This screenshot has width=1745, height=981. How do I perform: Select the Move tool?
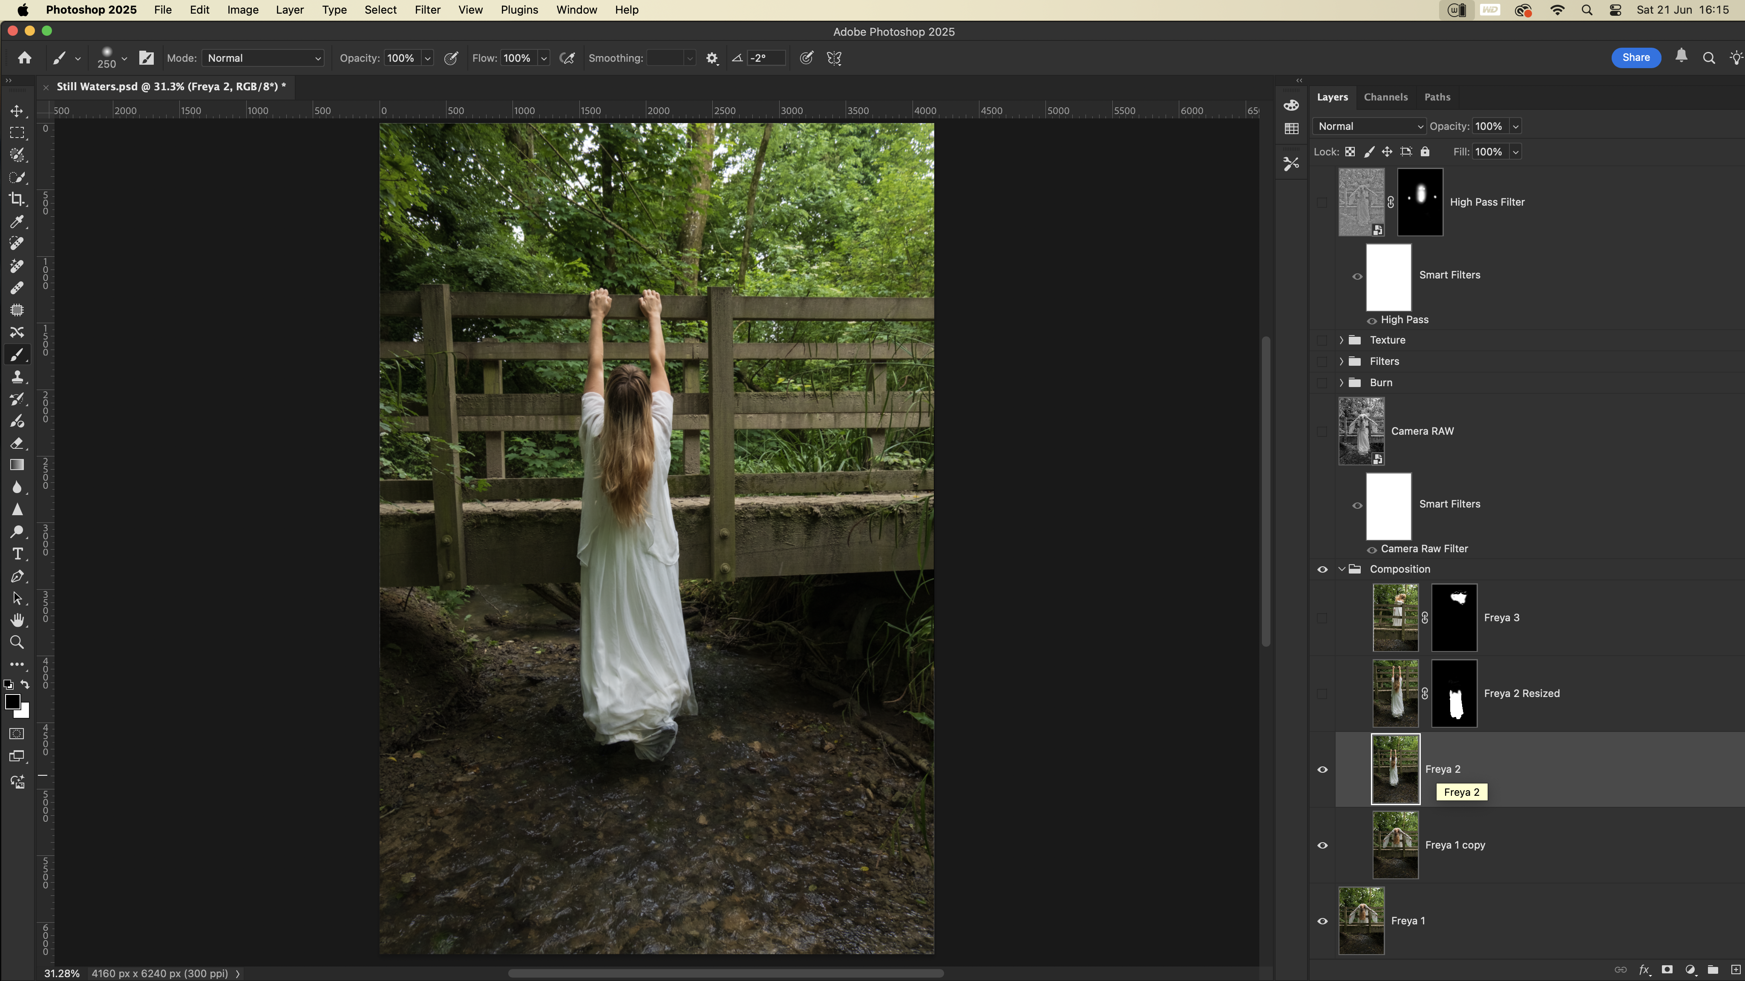point(17,111)
